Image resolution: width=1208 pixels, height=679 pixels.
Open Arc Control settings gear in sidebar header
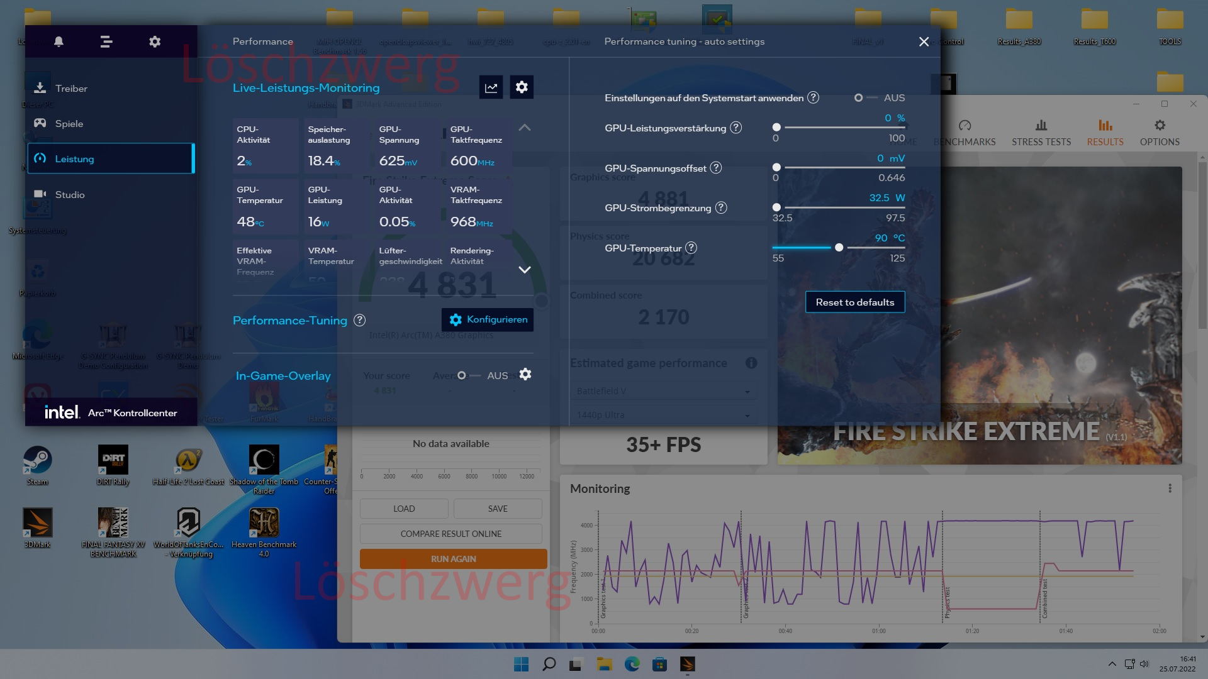tap(155, 41)
